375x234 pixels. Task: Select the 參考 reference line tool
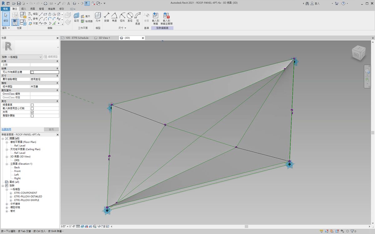pos(33,19)
